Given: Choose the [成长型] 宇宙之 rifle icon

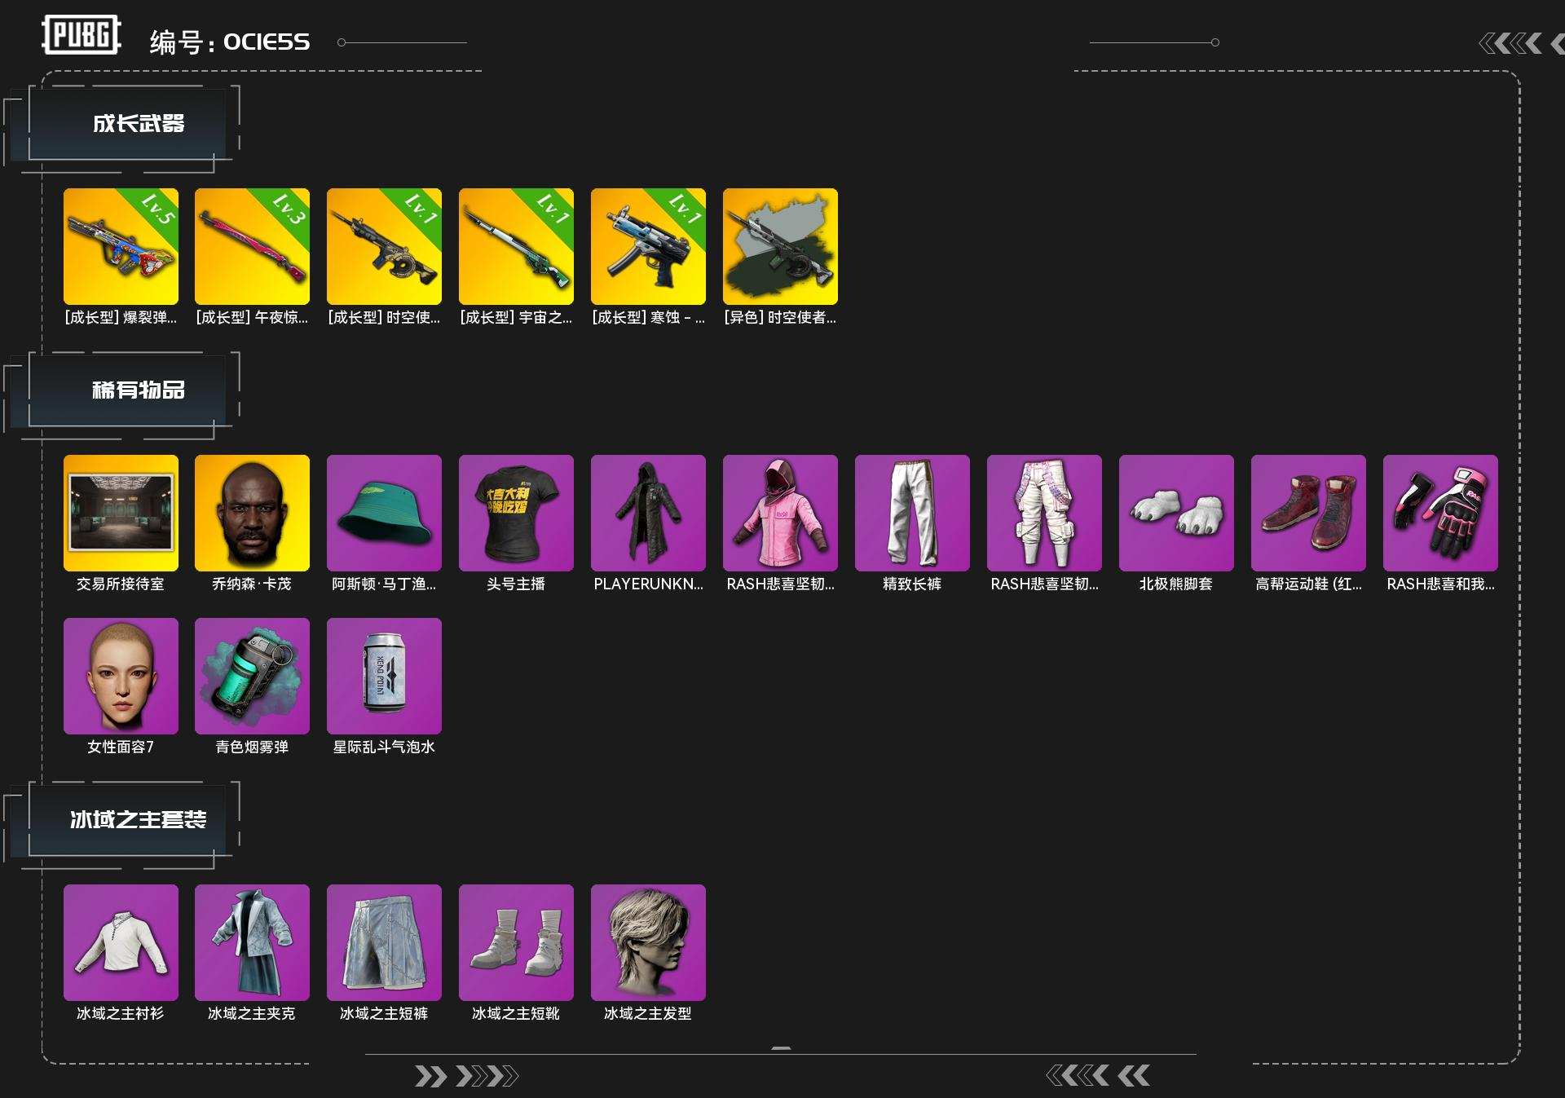Looking at the screenshot, I should (x=516, y=246).
